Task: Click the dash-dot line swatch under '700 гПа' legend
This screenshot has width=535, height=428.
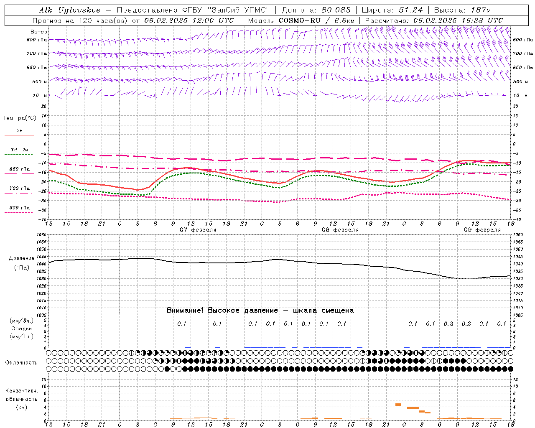Action: click(x=19, y=194)
